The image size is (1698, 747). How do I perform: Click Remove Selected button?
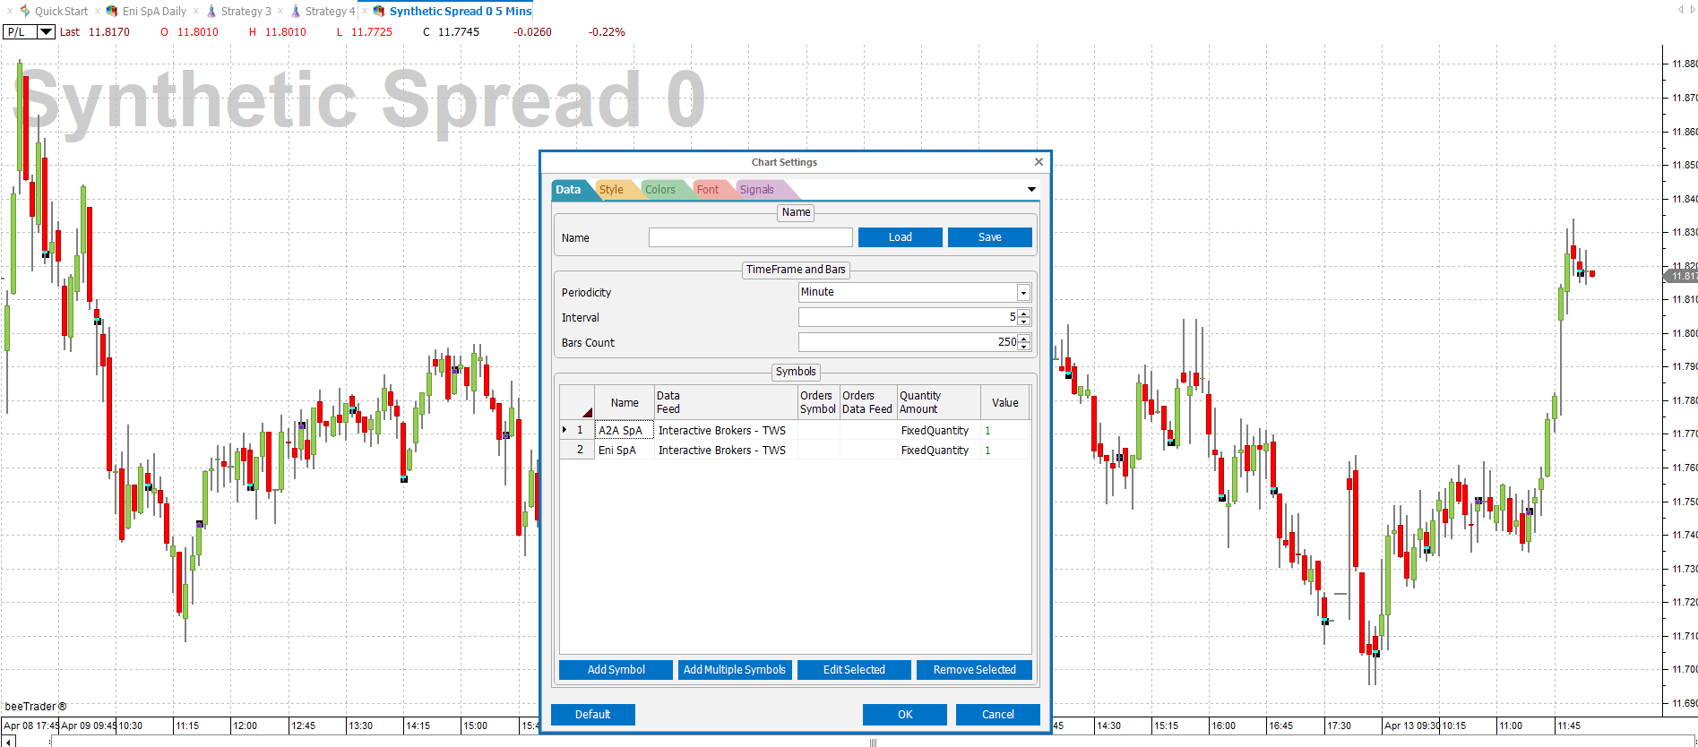[975, 670]
